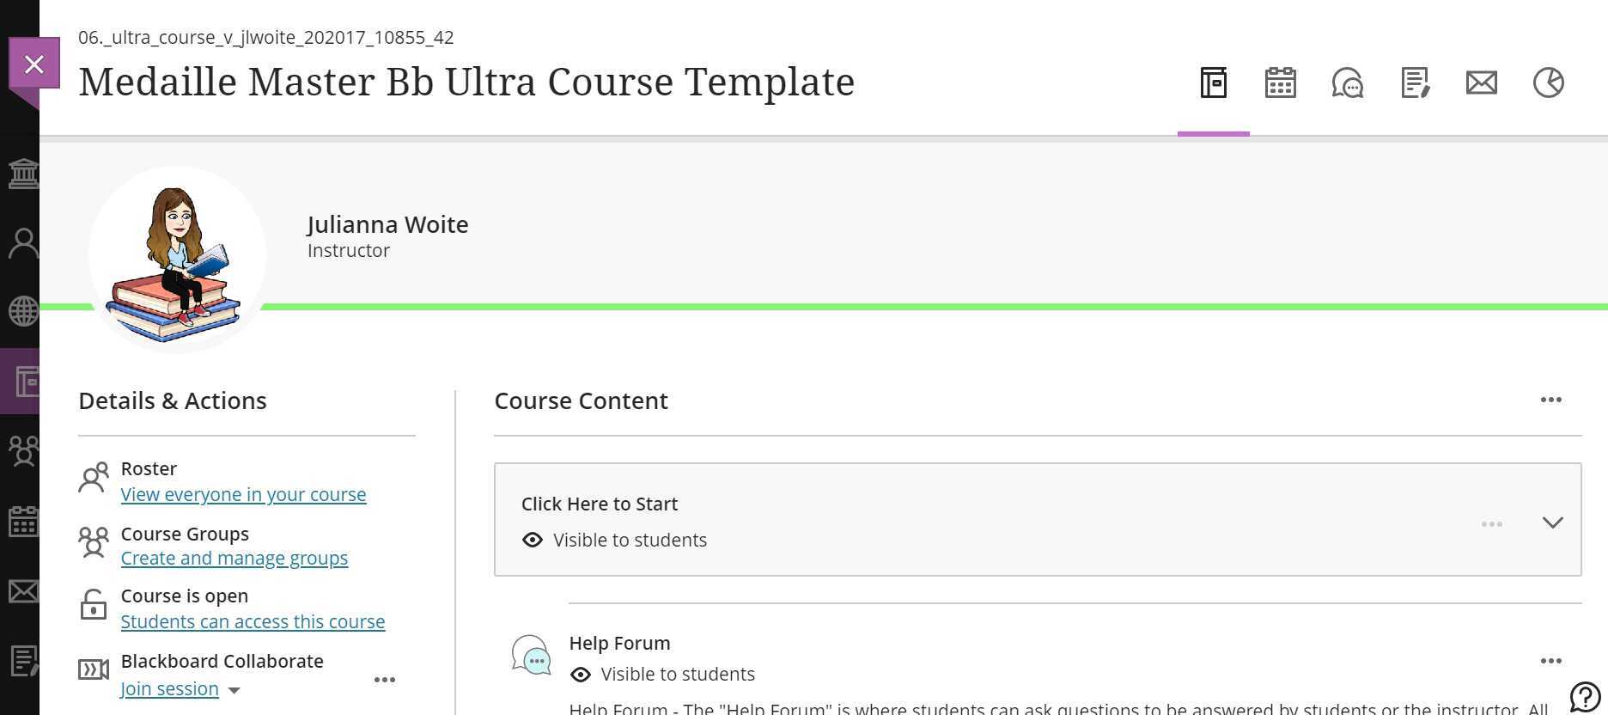Open the Gradebook icon
The height and width of the screenshot is (715, 1608).
point(1415,82)
